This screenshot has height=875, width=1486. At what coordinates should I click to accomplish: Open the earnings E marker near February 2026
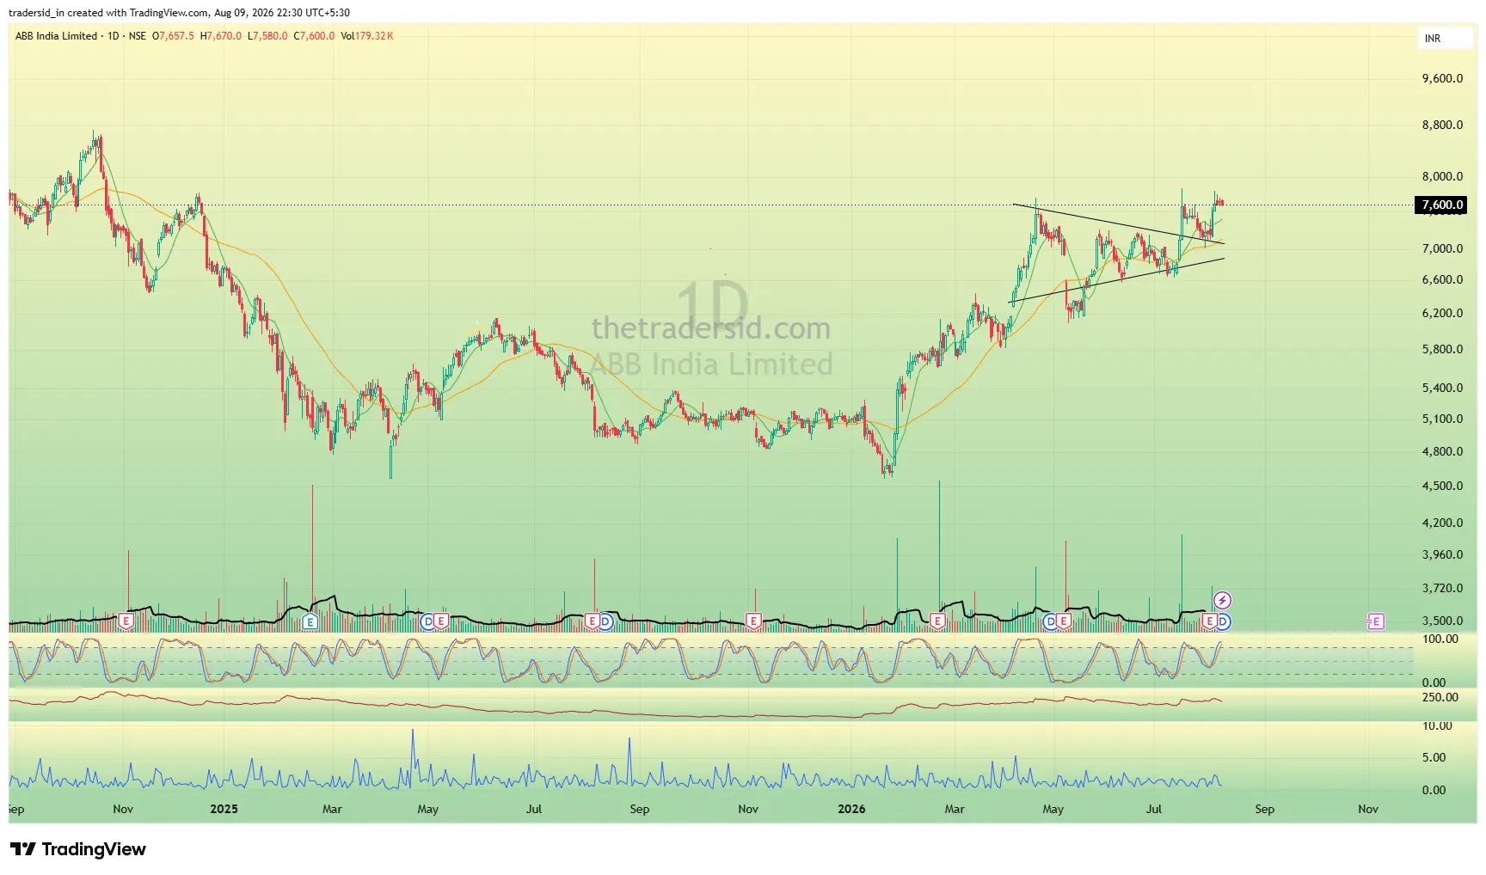pyautogui.click(x=937, y=621)
